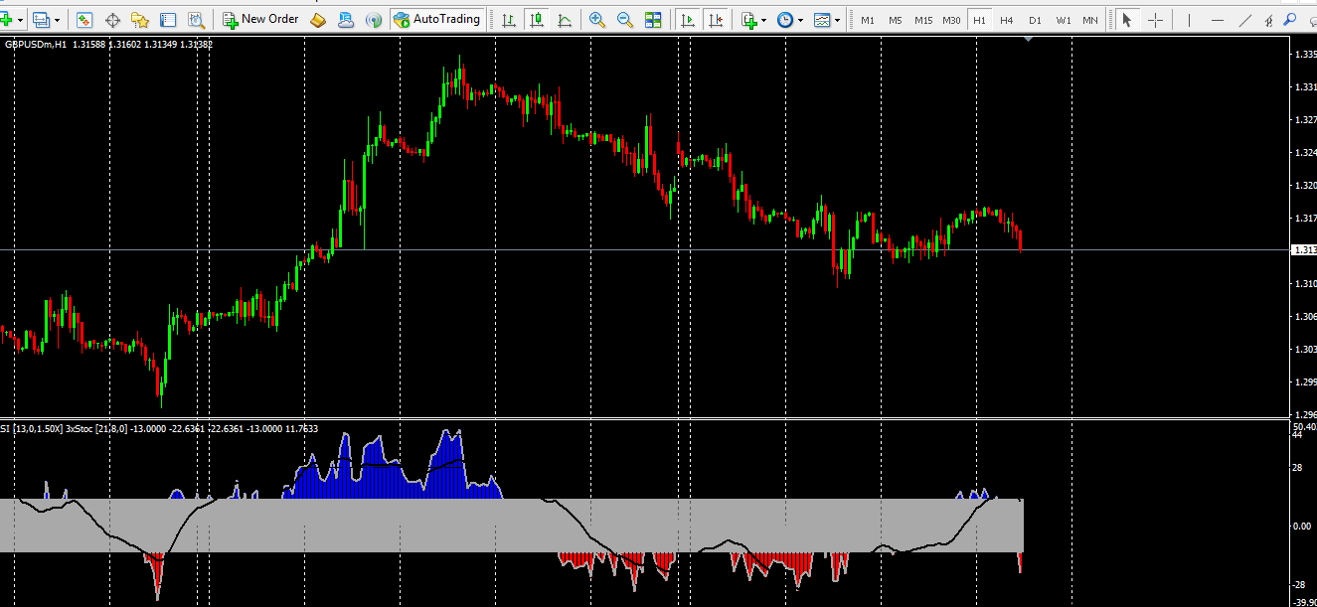Zoom in on the chart
This screenshot has height=607, width=1317.
point(596,19)
